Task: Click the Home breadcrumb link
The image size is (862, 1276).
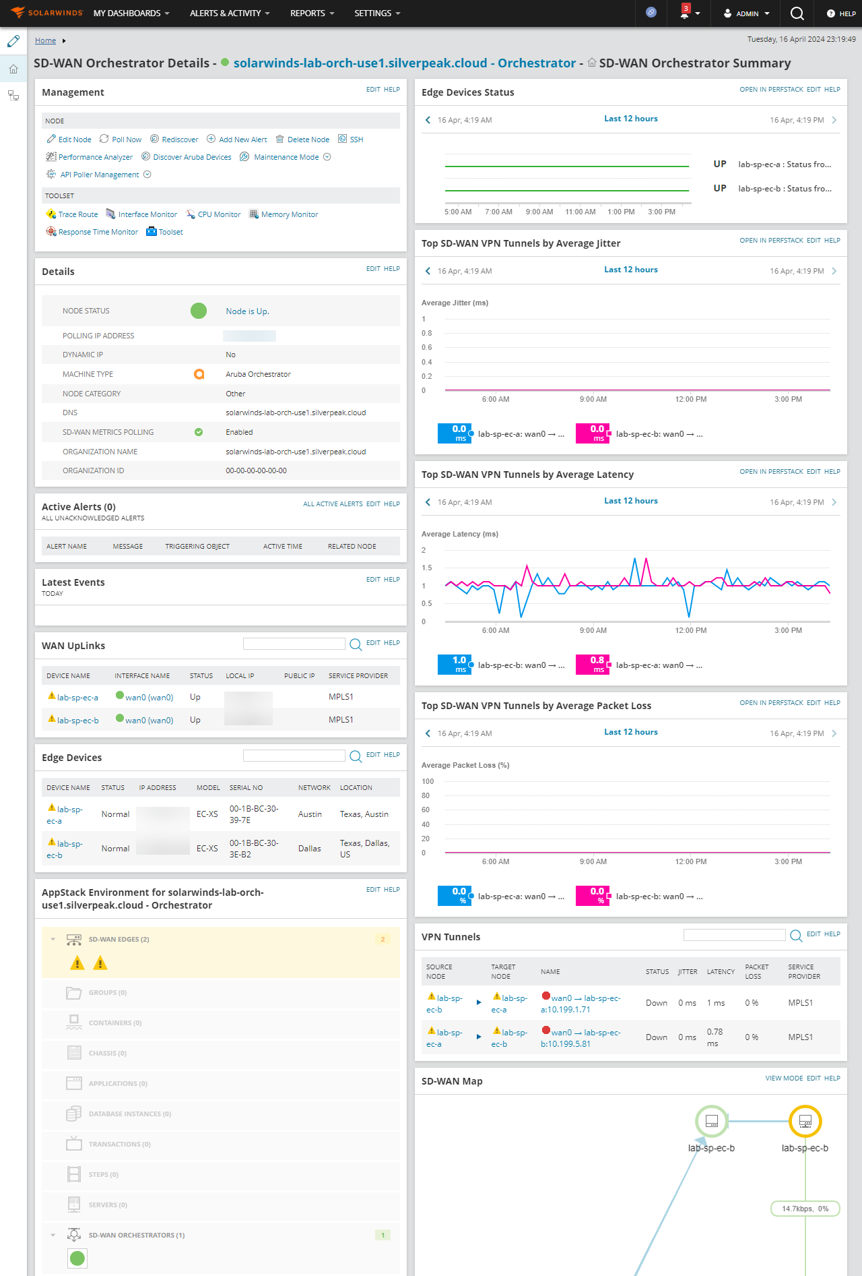Action: point(45,40)
